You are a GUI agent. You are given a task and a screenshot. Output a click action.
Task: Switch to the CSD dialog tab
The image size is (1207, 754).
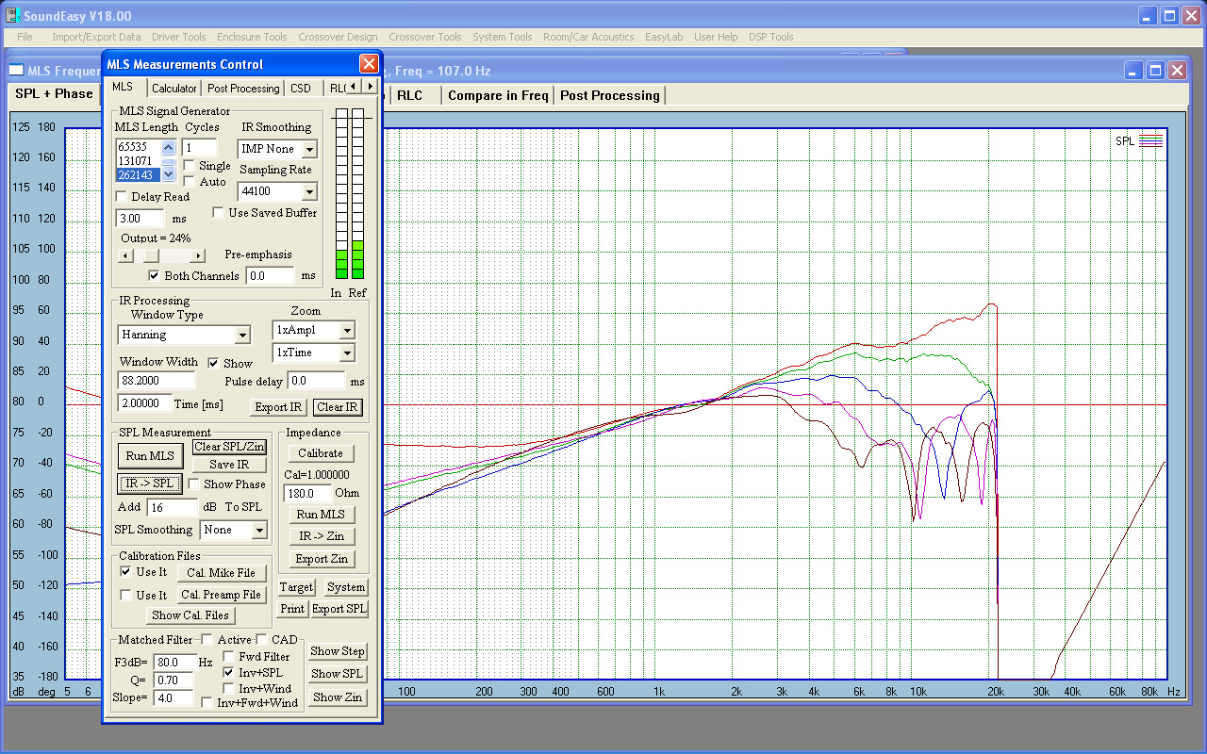point(301,89)
